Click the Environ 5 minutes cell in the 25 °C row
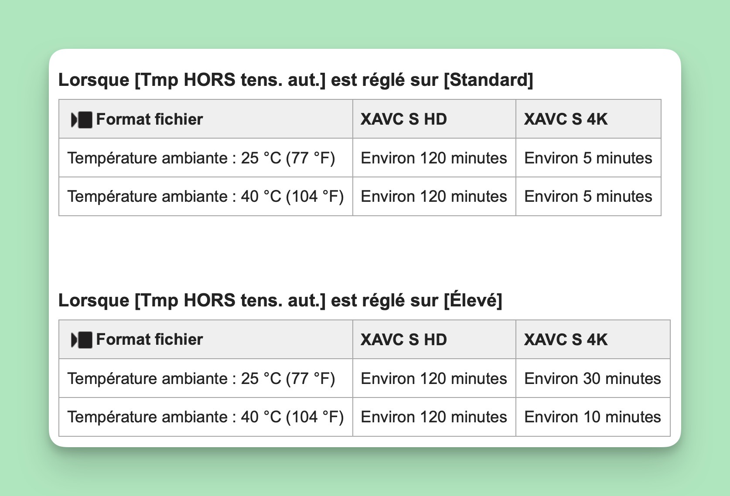 (x=588, y=158)
